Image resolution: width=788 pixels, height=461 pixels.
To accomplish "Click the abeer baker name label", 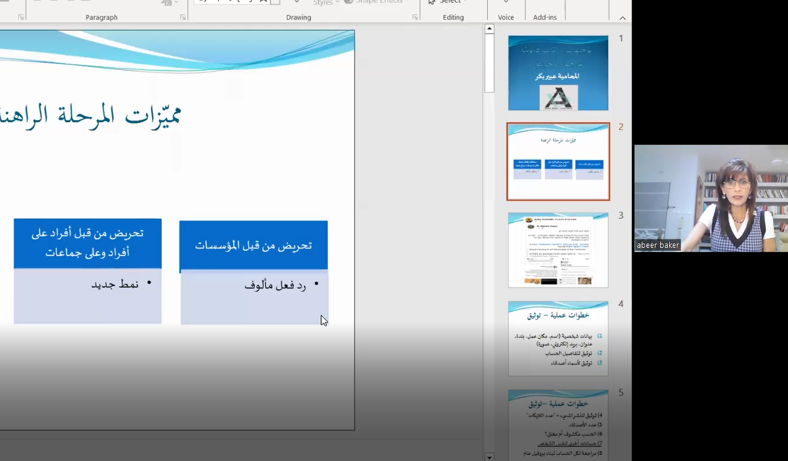I will click(x=657, y=245).
